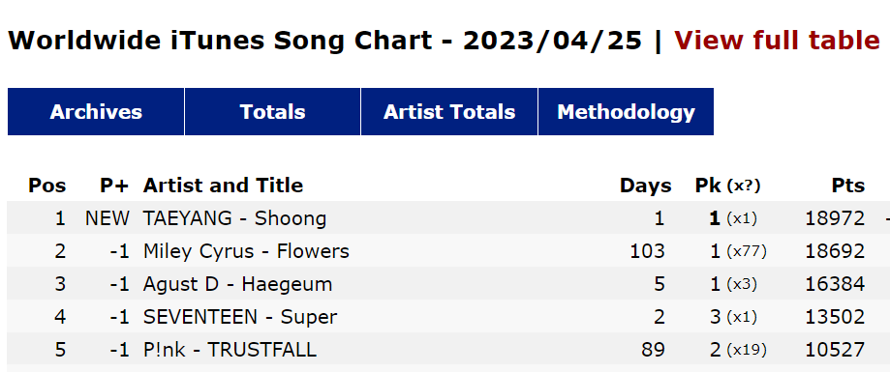890x372 pixels.
Task: Select the P!nk - TRUSTFALL entry
Action: (448, 350)
